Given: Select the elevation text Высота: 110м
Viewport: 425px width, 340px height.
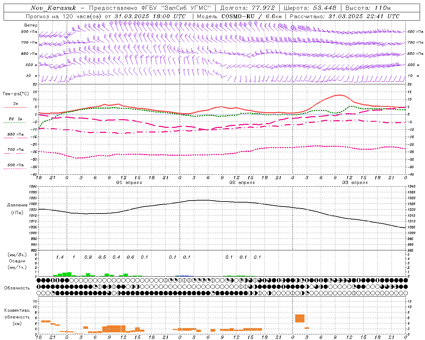Looking at the screenshot, I should coord(368,8).
